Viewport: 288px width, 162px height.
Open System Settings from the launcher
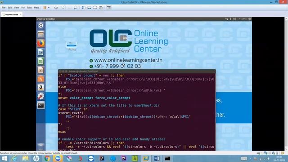tap(41, 96)
